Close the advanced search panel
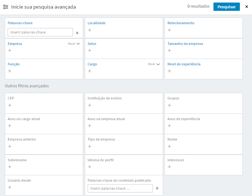 pyautogui.click(x=247, y=7)
